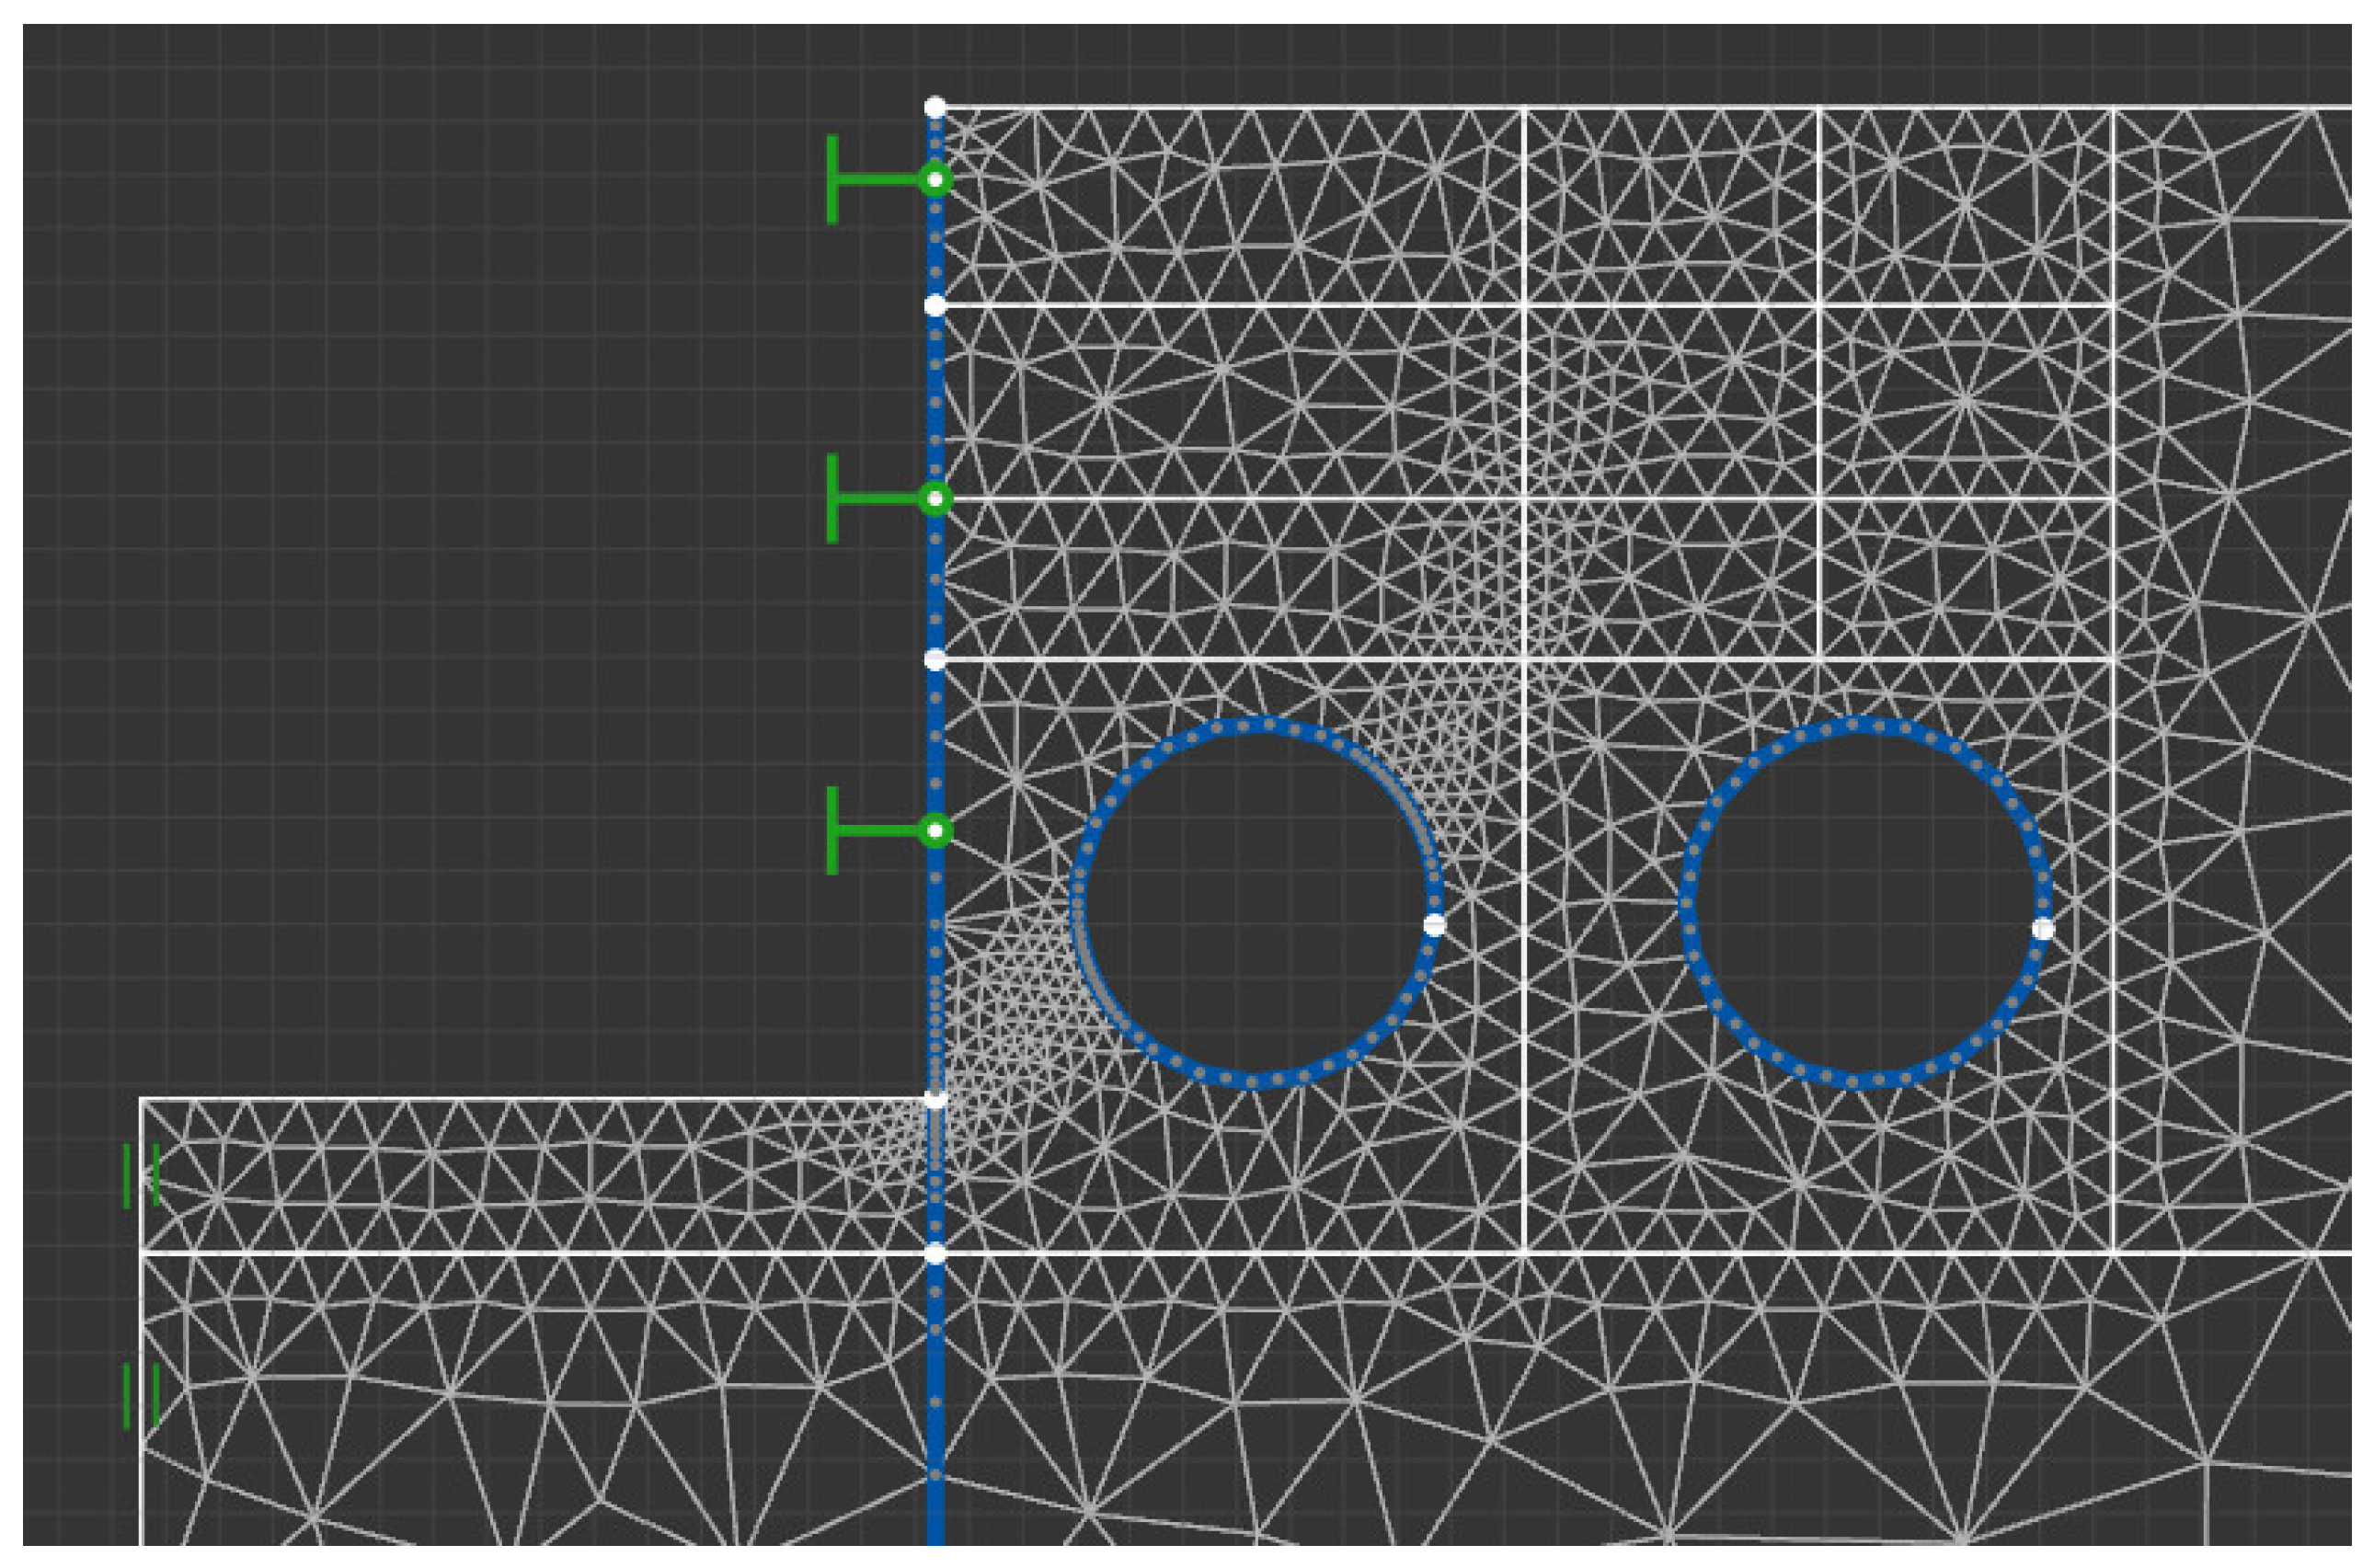Image resolution: width=2374 pixels, height=1568 pixels.
Task: Select white node at top of blue wall
Action: (x=935, y=107)
